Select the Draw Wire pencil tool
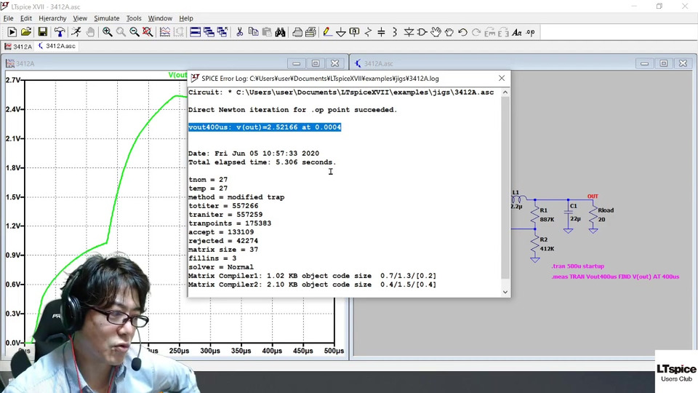This screenshot has width=698, height=393. [327, 32]
